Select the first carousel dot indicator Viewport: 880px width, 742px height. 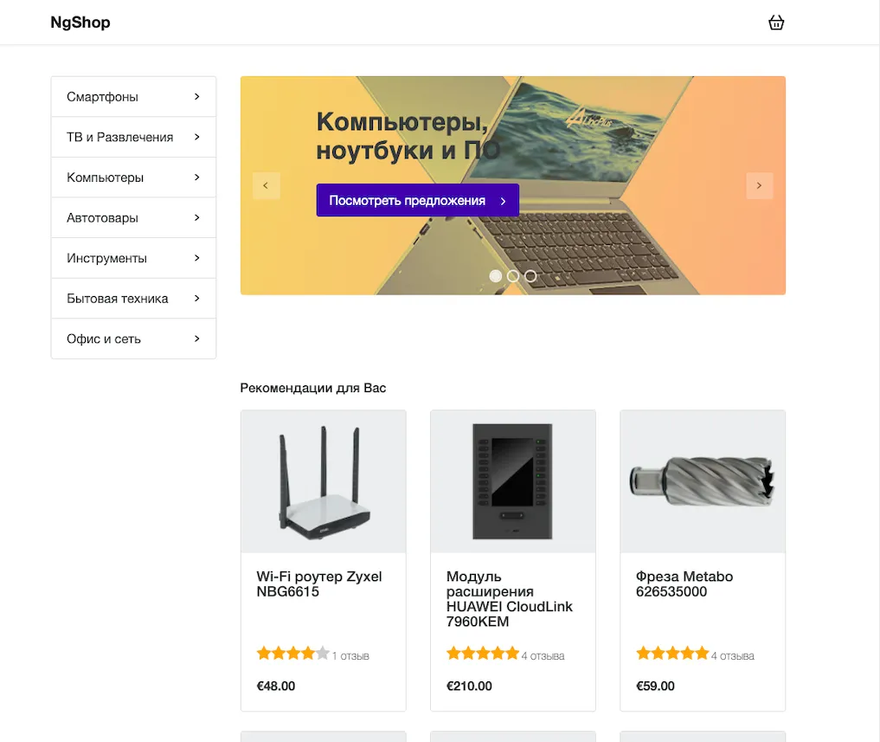coord(496,276)
